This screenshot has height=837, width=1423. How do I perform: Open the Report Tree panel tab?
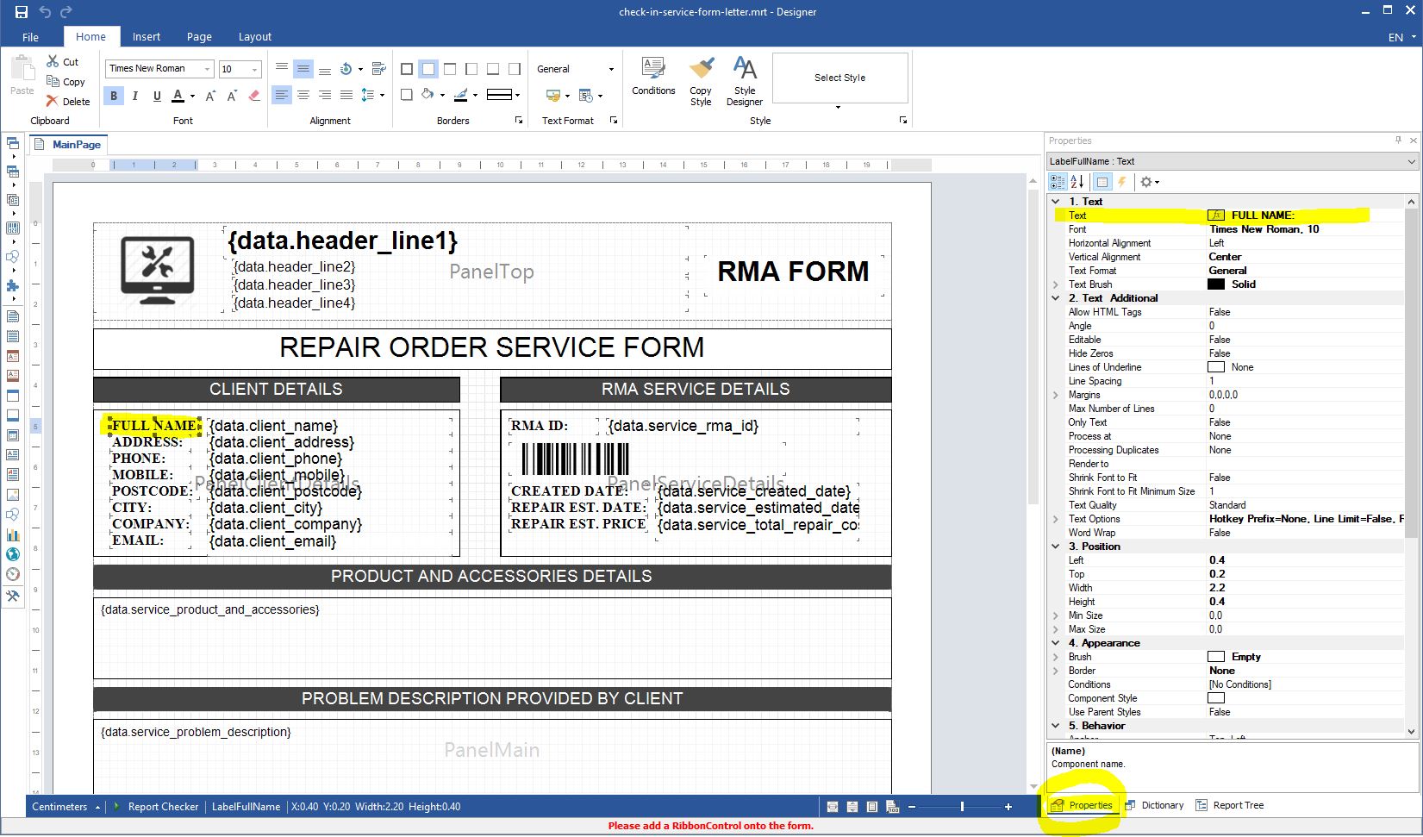pos(1230,805)
